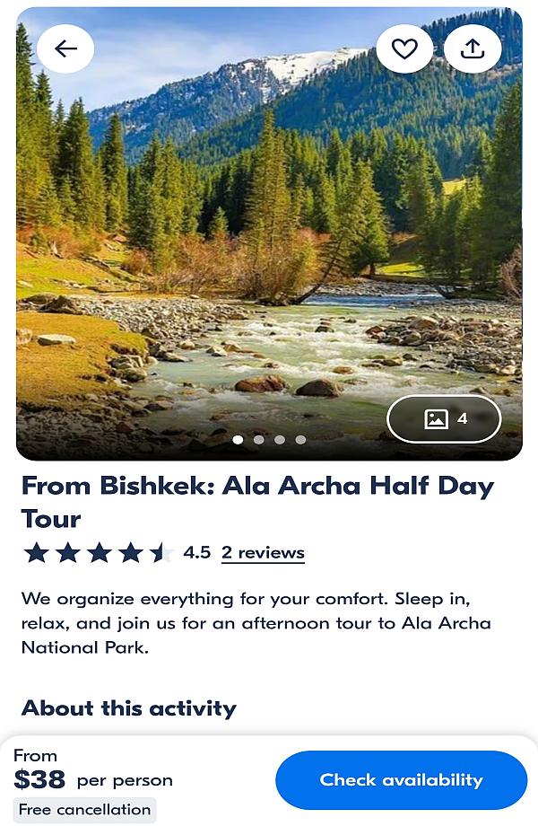Select first carousel dot indicator

(238, 439)
